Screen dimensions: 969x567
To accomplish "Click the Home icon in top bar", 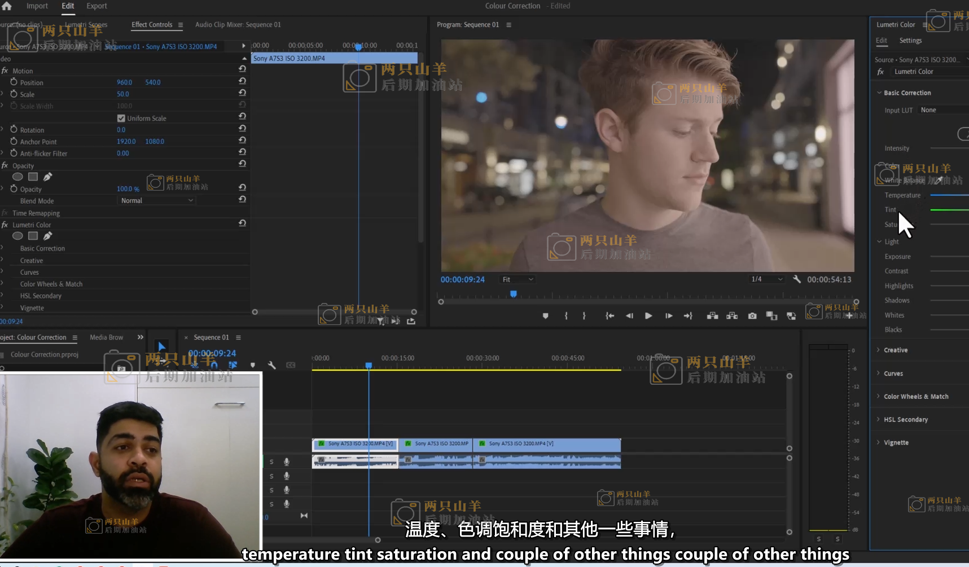I will pos(7,6).
